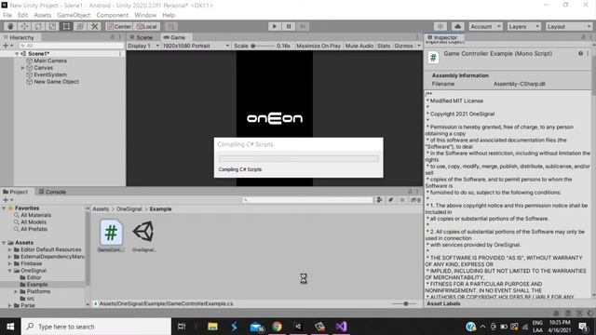
Task: Open Unity cloud services icon
Action: click(x=457, y=26)
